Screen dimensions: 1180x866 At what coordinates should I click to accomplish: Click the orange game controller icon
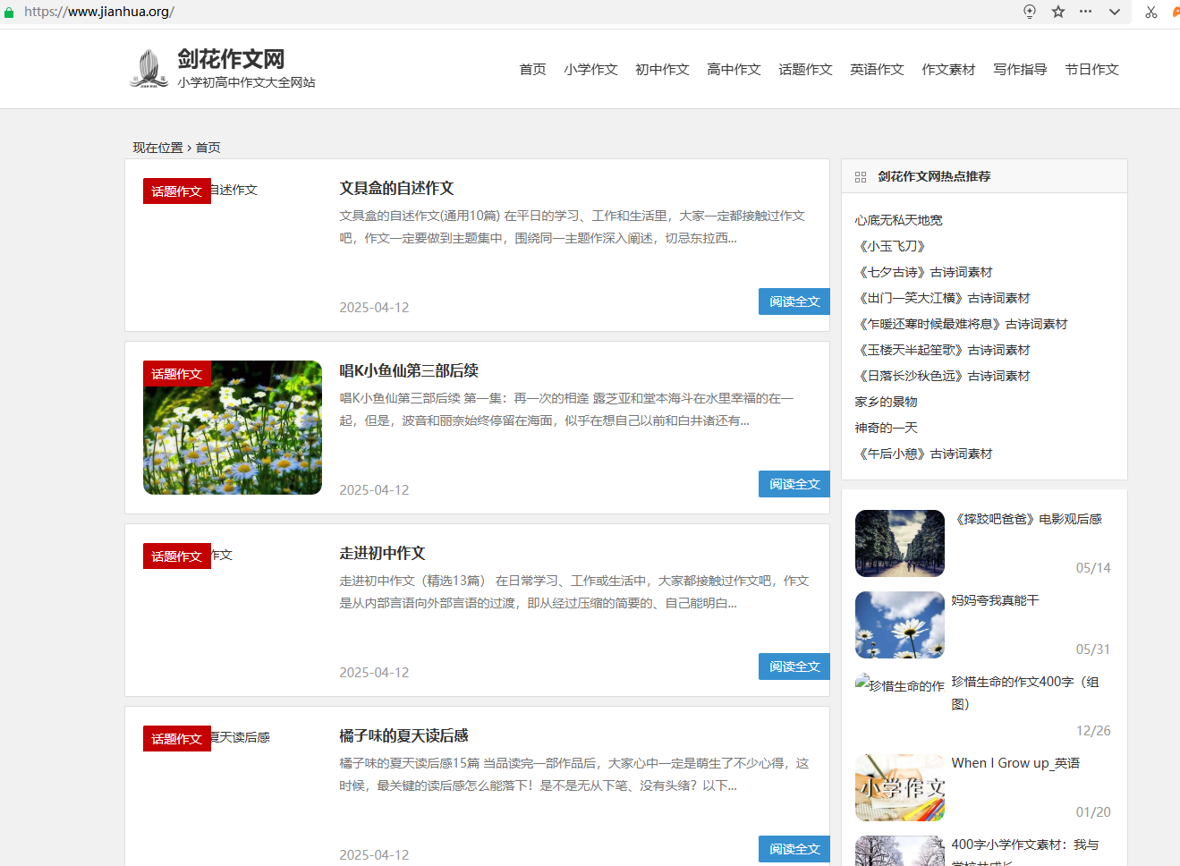pyautogui.click(x=1176, y=12)
